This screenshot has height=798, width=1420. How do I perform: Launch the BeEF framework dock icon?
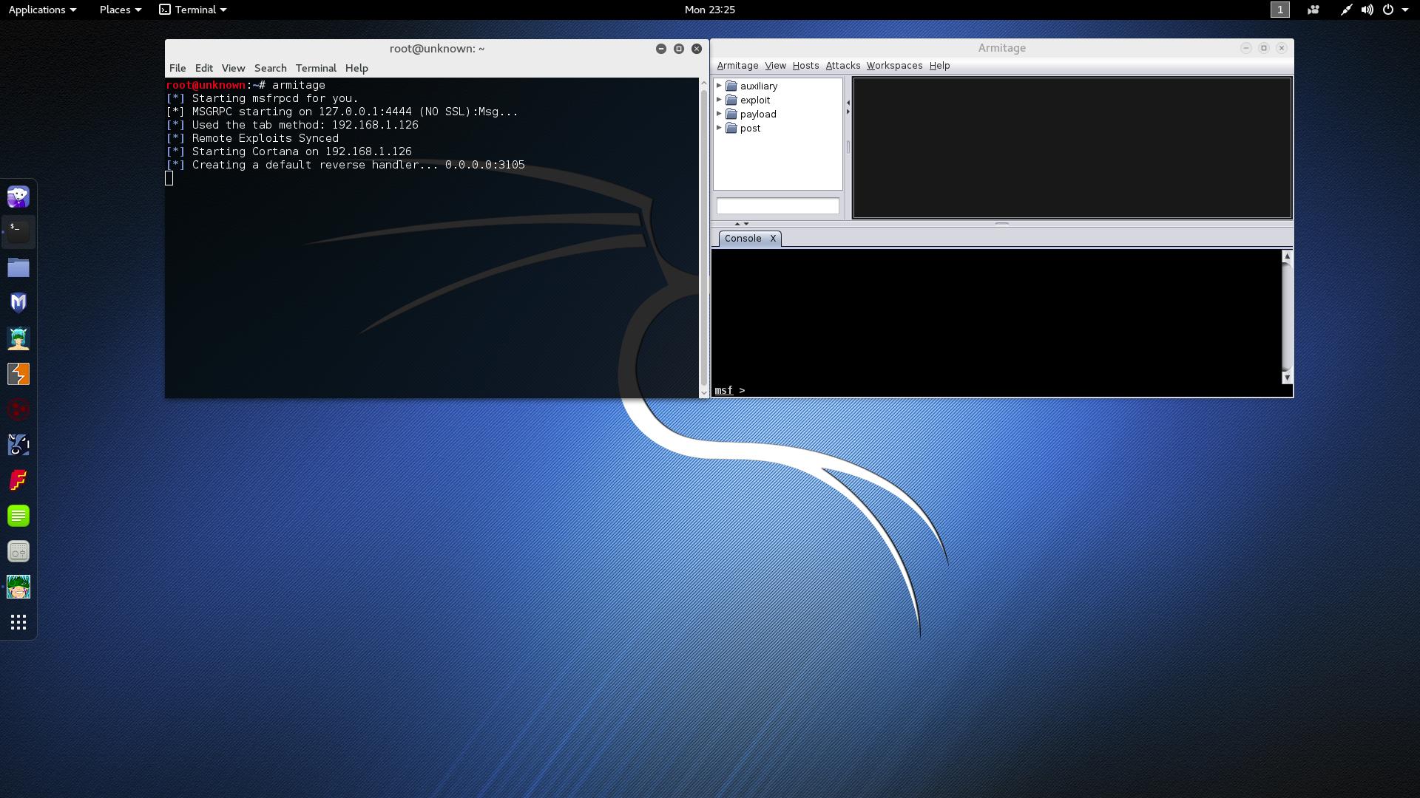(x=18, y=445)
